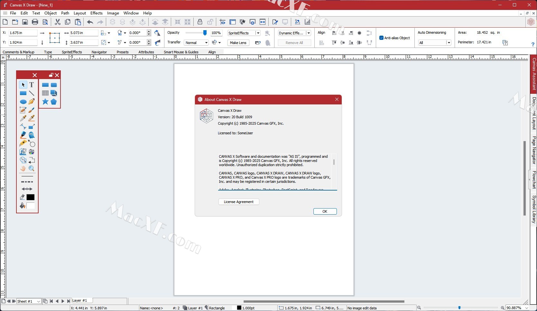
Task: Click the Paste clipboard icon
Action: pos(78,22)
